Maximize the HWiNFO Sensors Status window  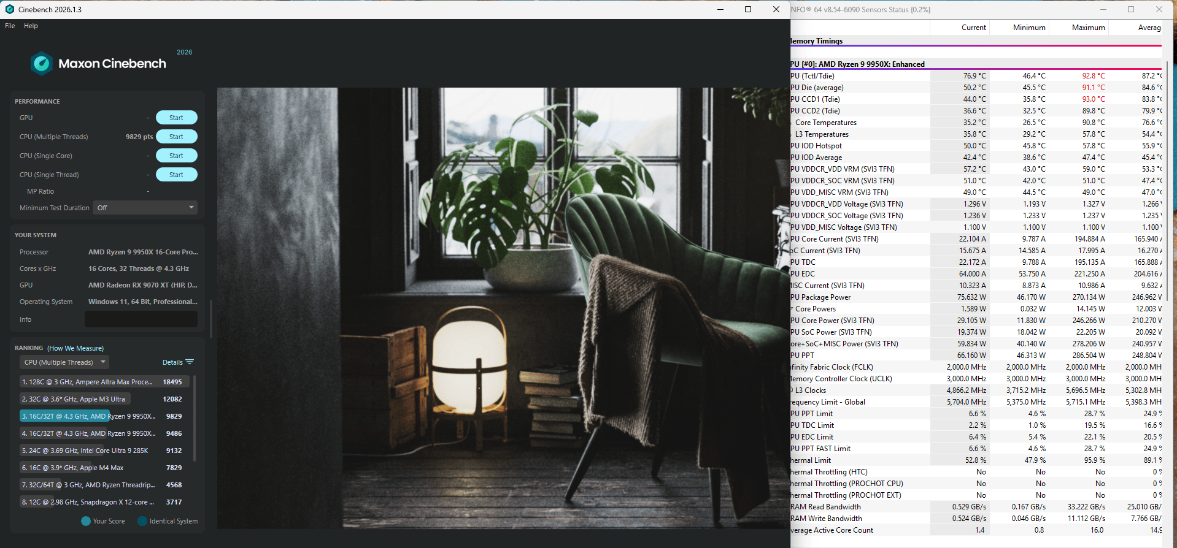(x=1131, y=9)
